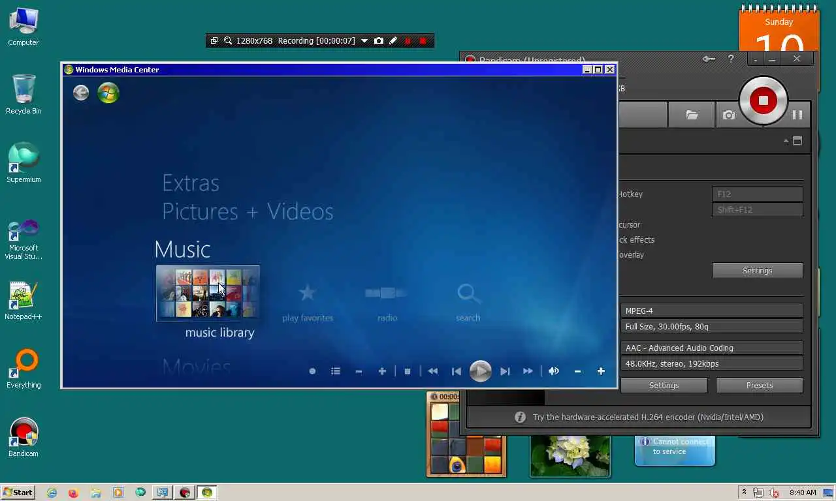Click AAC - Advanced Audio Coding row
836x501 pixels.
[711, 348]
